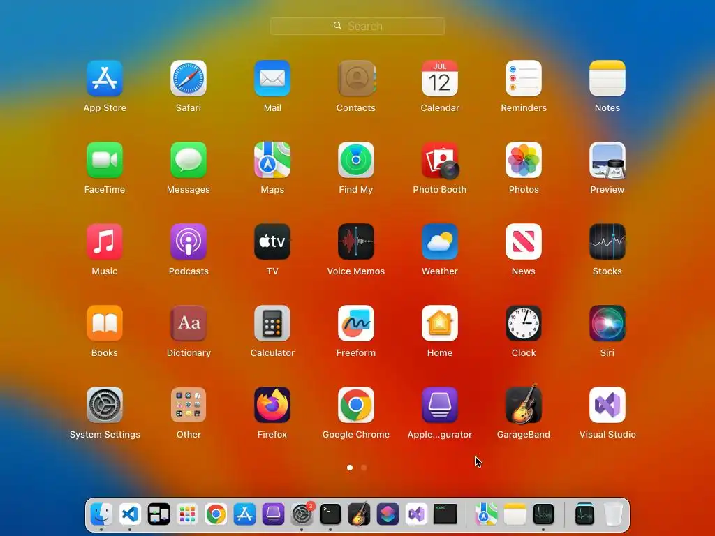
Task: Open the Clock app
Action: [x=524, y=323]
